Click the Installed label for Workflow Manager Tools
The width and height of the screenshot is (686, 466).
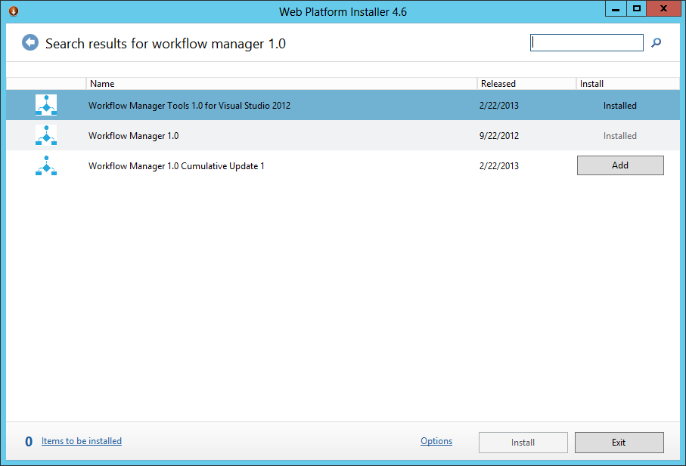pyautogui.click(x=619, y=105)
